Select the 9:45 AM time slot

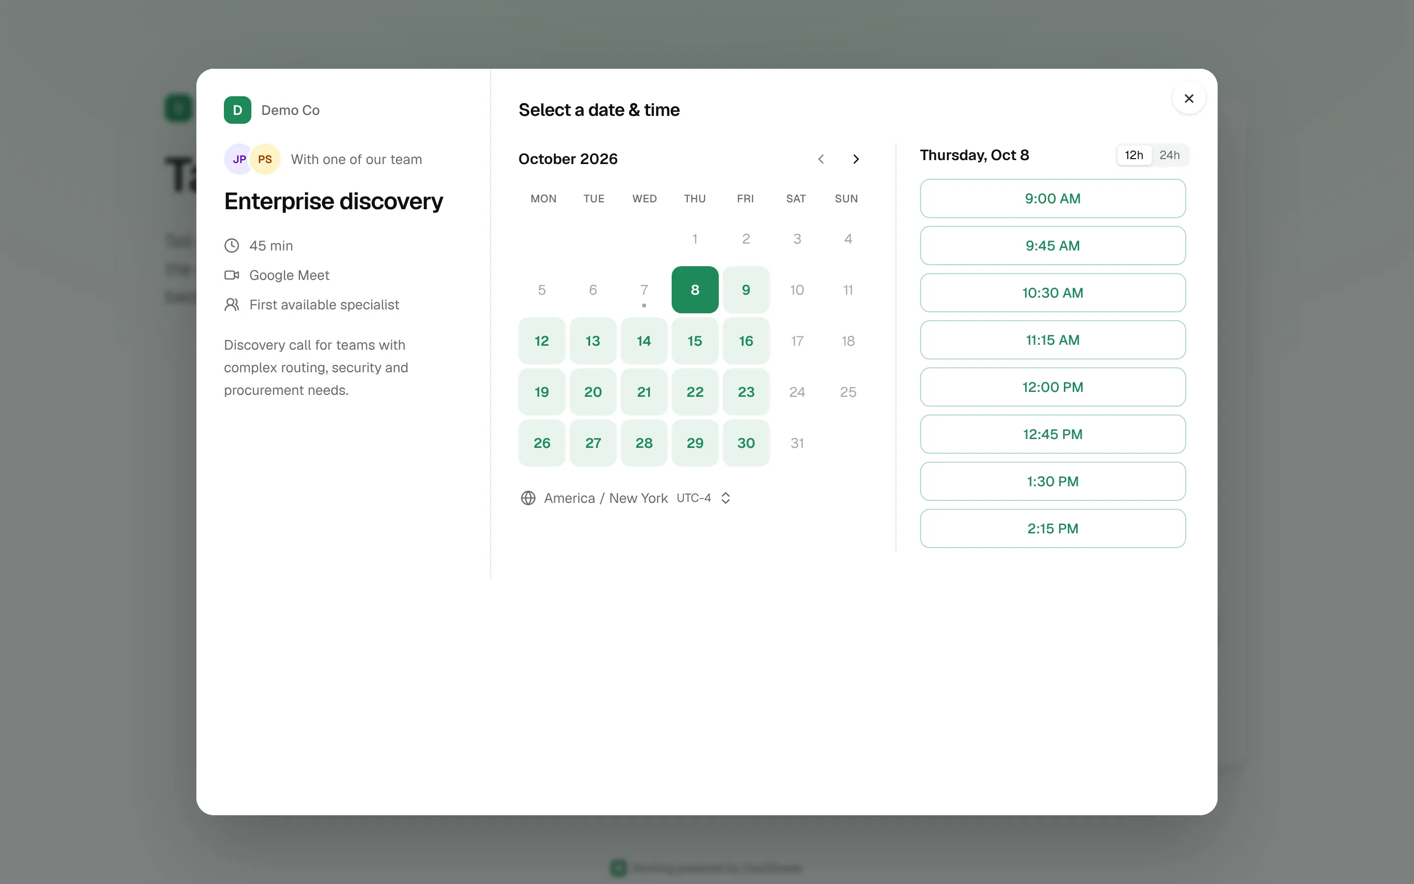1052,246
